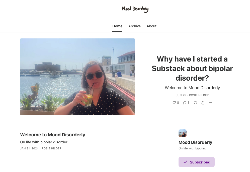250x172 pixels.
Task: Click the Mood Disorderly handwritten logo
Action: coord(135,9)
